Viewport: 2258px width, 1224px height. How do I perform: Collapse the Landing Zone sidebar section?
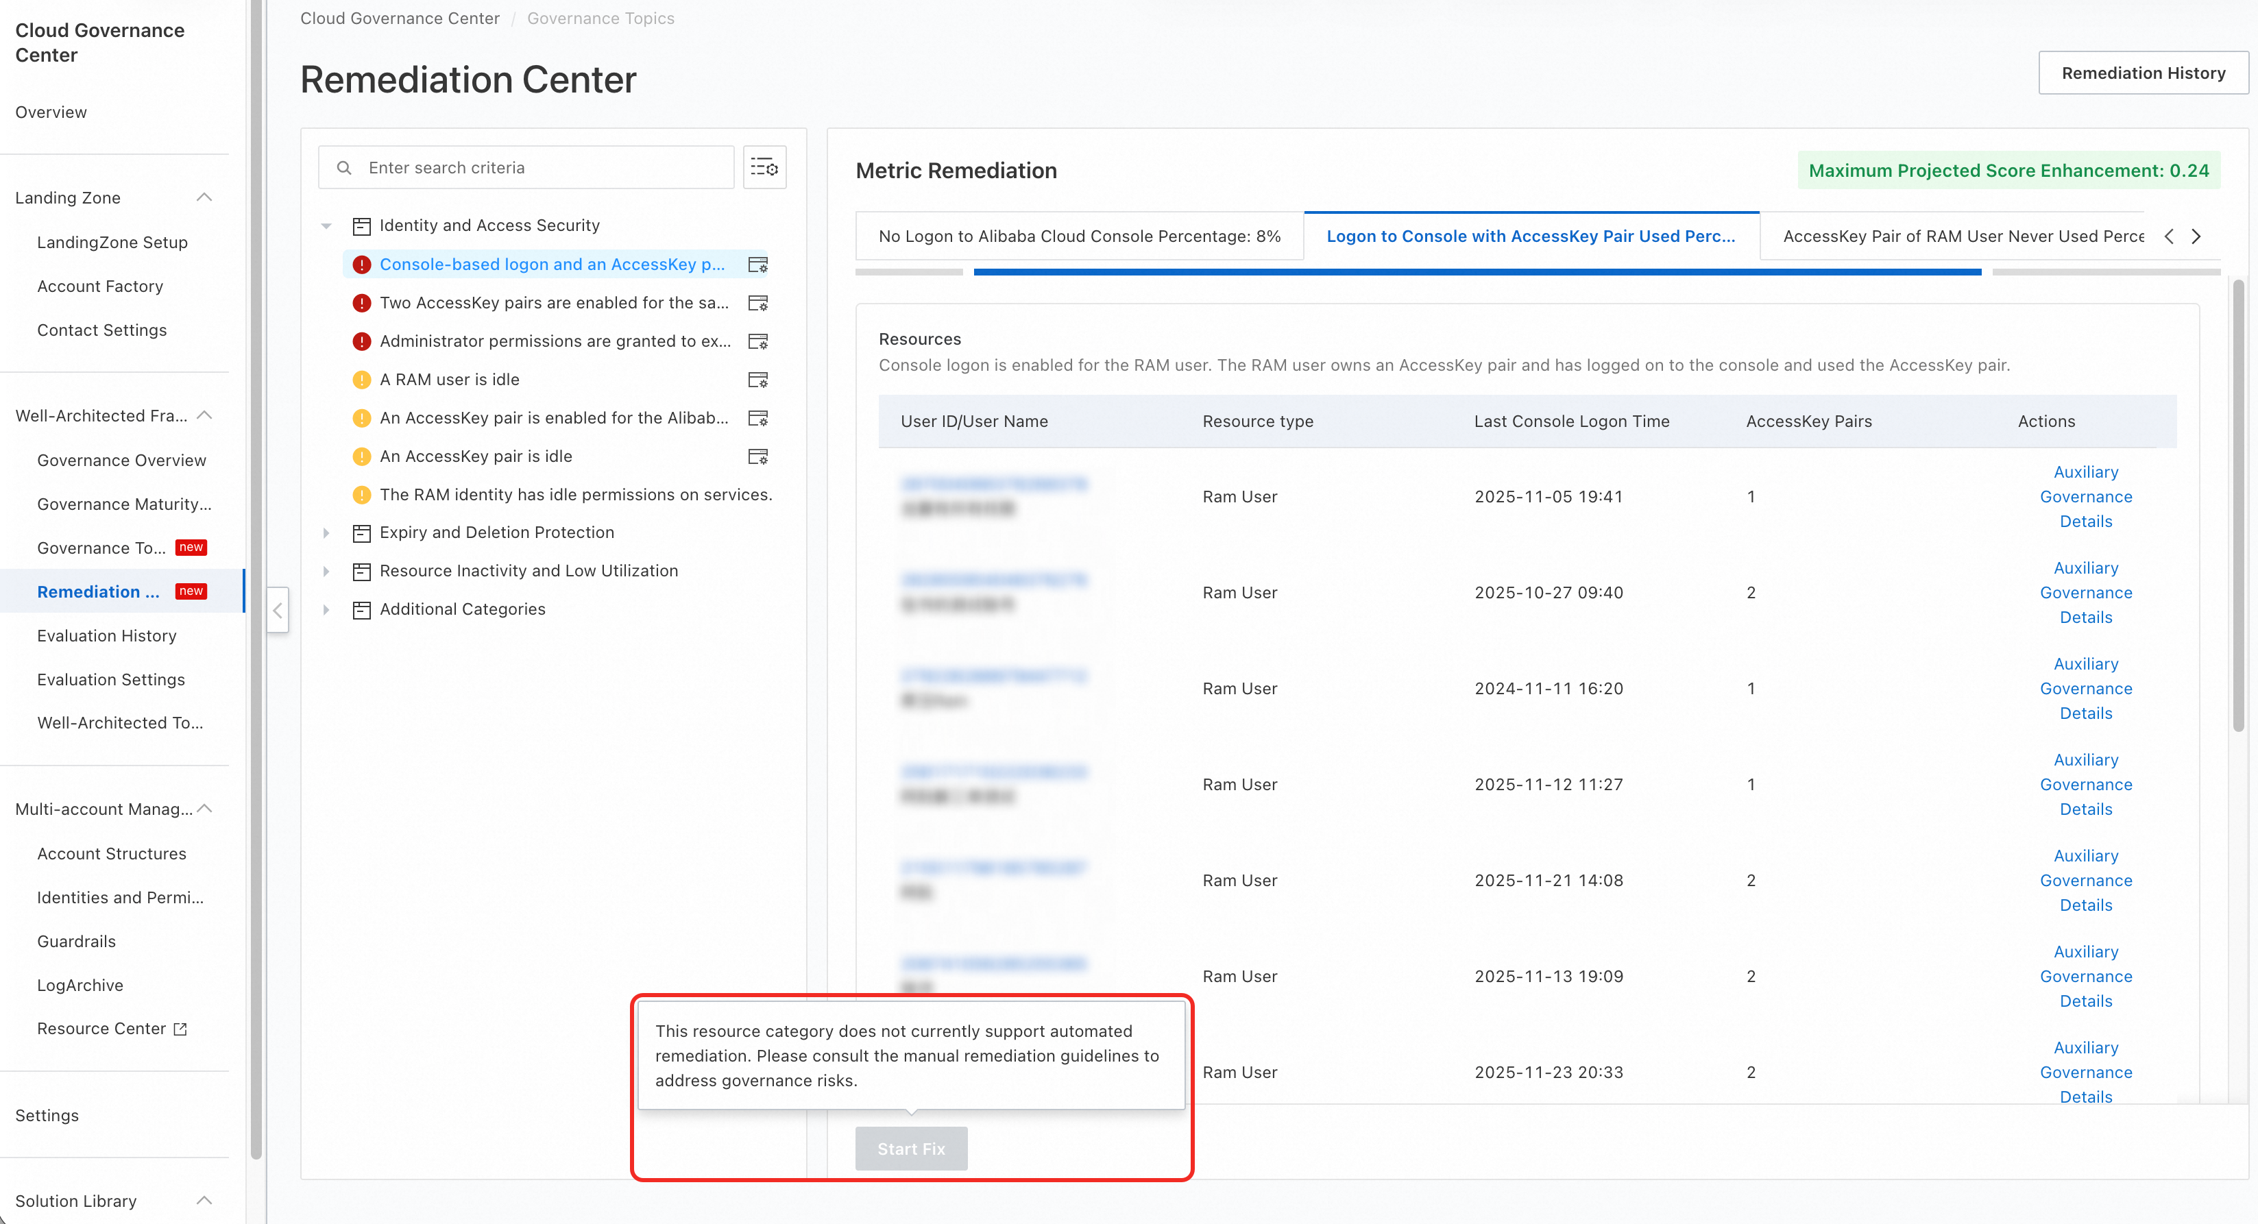[x=204, y=198]
